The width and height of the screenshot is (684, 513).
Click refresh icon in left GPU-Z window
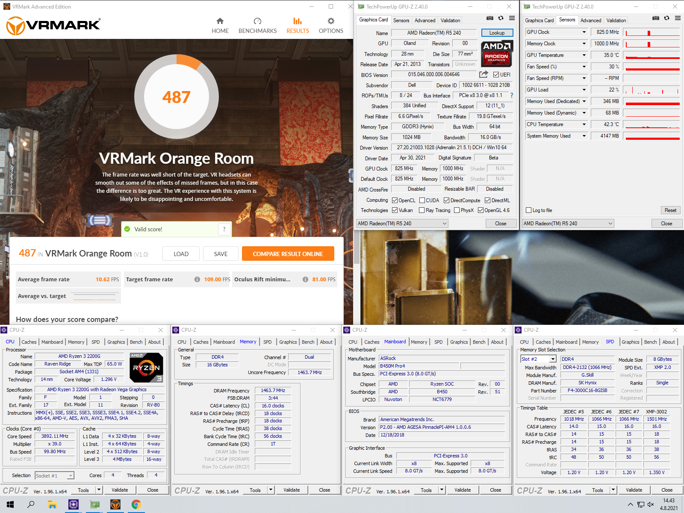pyautogui.click(x=501, y=18)
